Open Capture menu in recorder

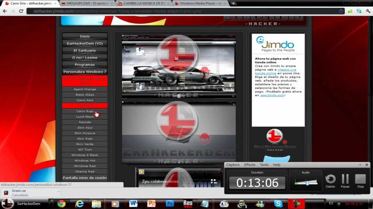tap(233, 165)
